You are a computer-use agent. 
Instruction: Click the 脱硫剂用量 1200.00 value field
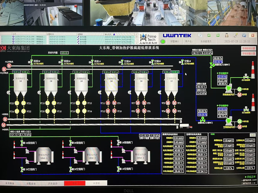(64, 53)
